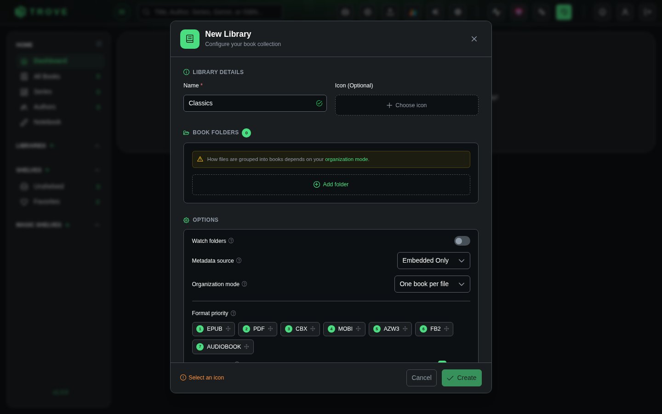Click the drag handle on the PDF chip
Viewport: 662px width, 414px height.
click(270, 329)
